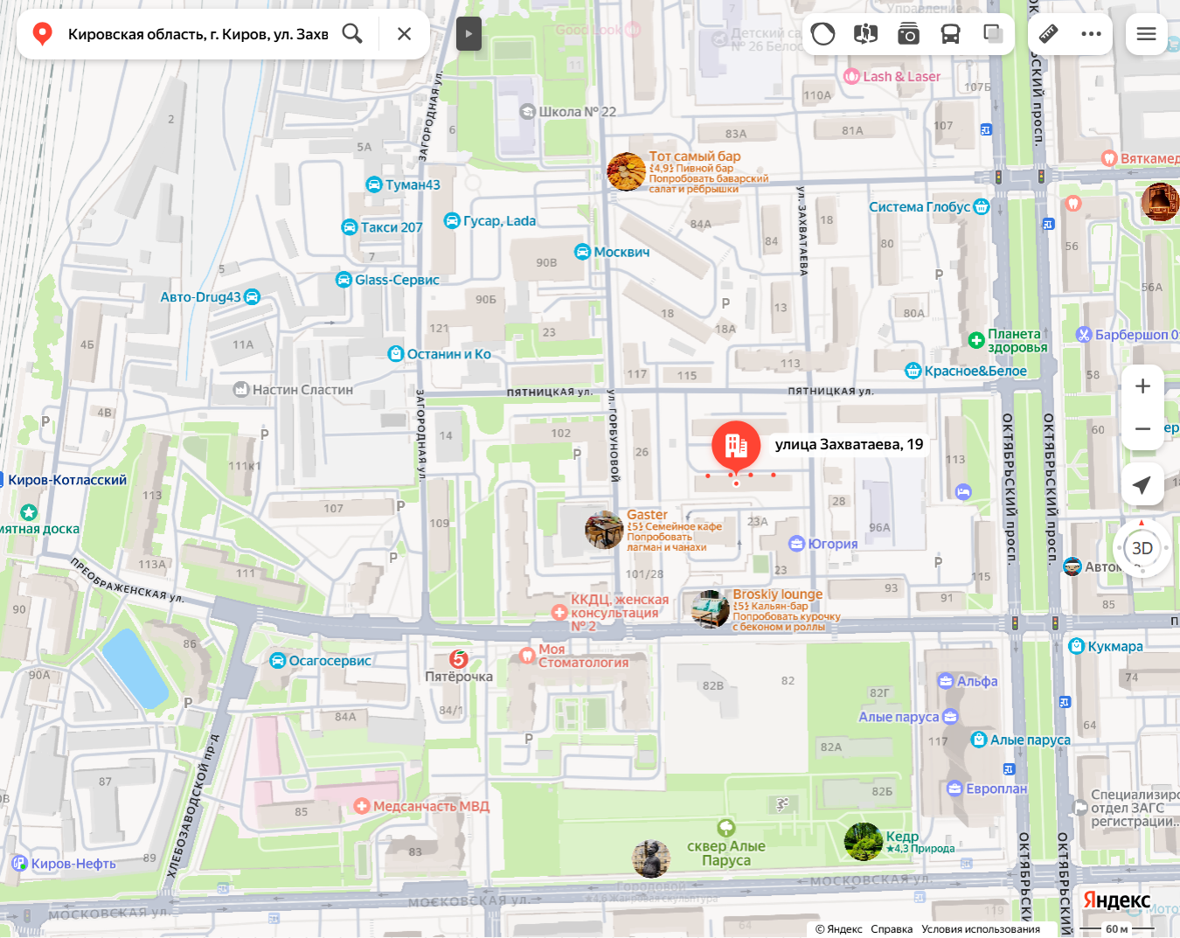Click the ККДЦ women's clinic icon
This screenshot has width=1180, height=938.
(559, 613)
